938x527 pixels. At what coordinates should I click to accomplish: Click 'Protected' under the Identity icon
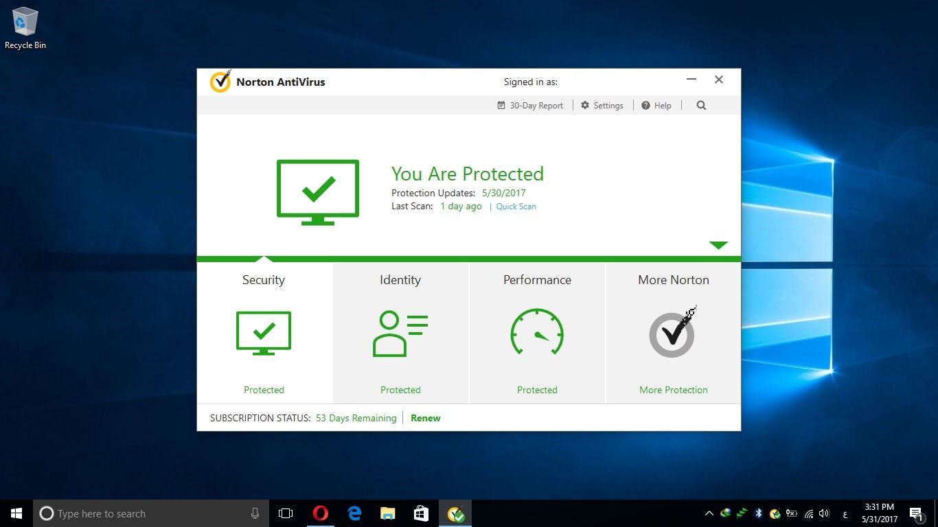coord(400,390)
